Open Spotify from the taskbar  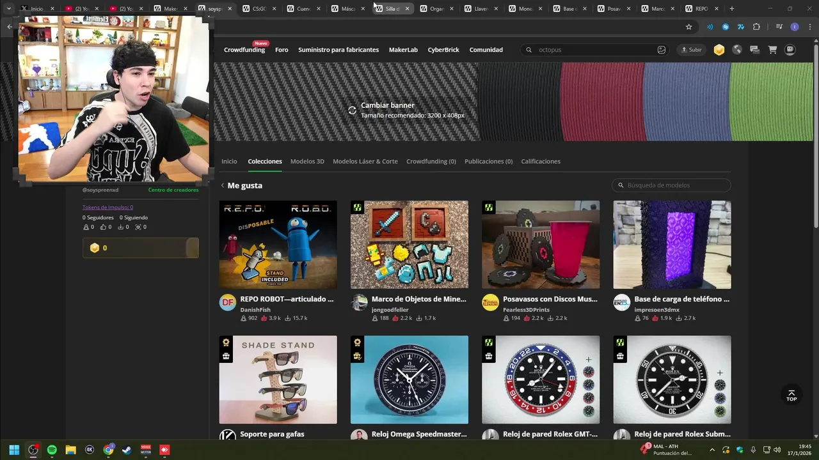coord(52,450)
